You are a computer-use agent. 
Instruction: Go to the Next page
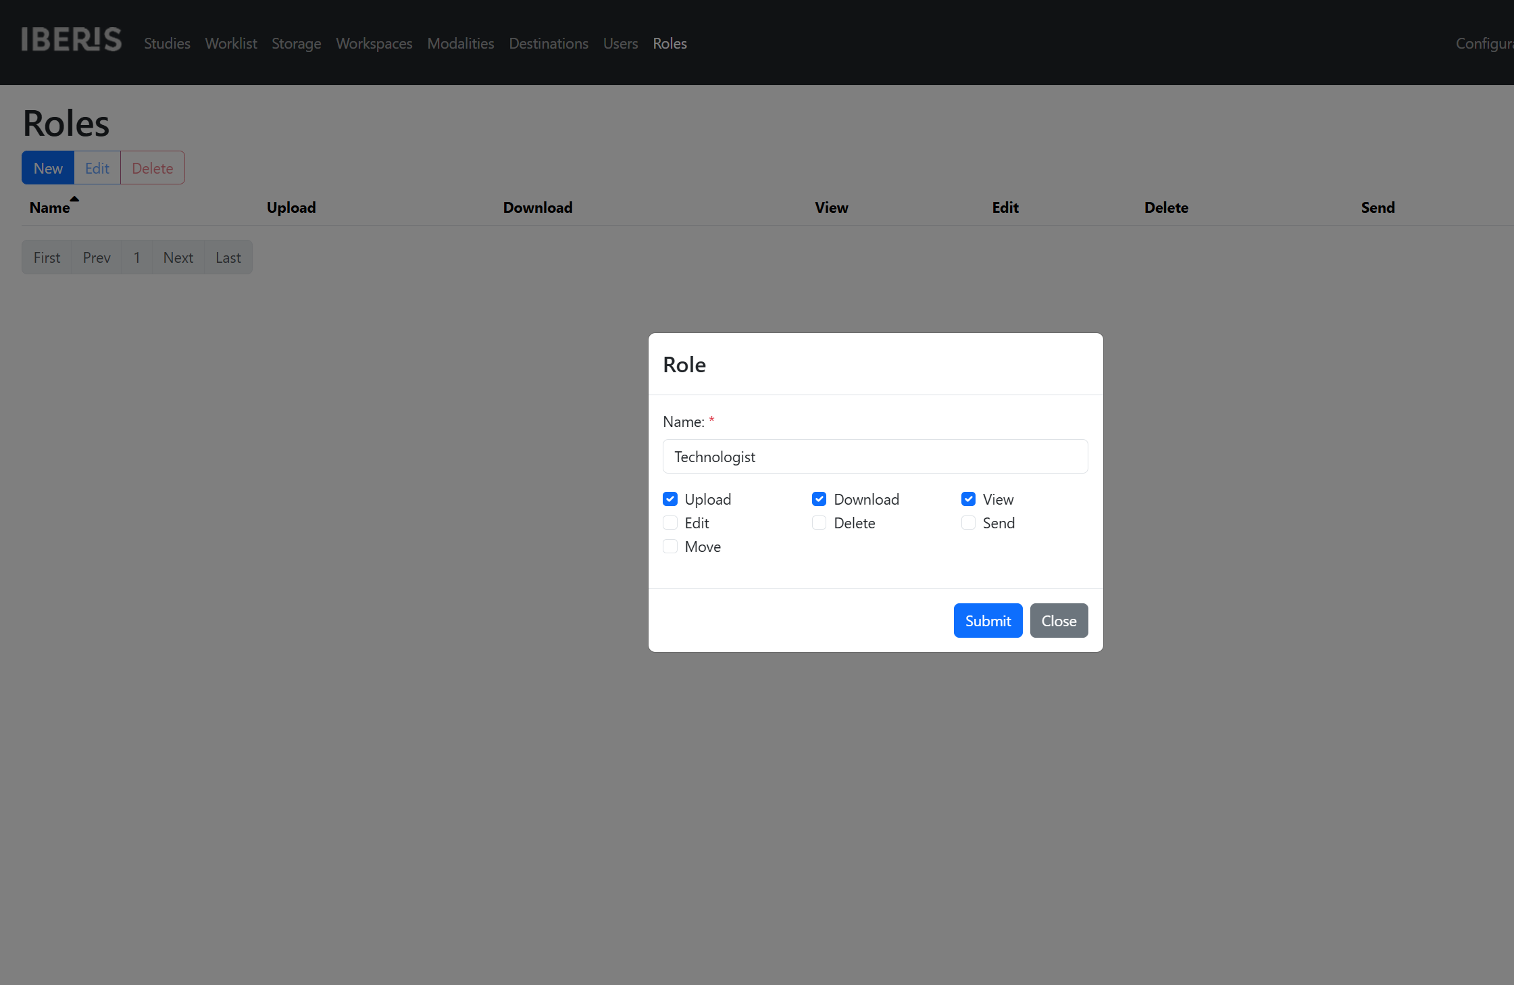click(x=178, y=257)
